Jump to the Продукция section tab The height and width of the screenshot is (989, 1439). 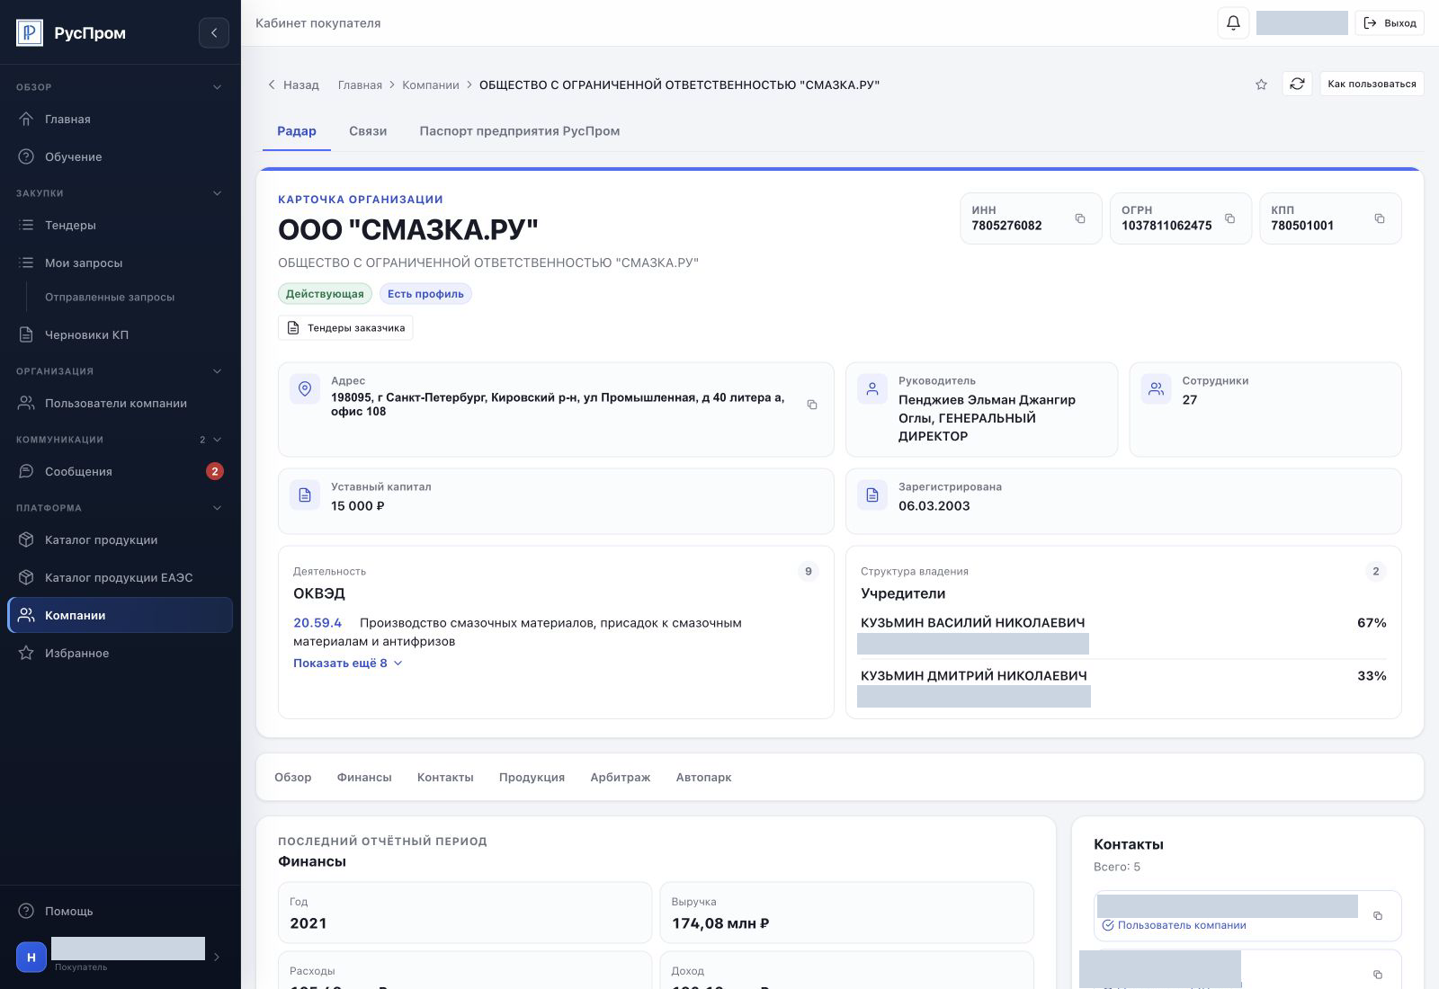[x=532, y=777]
